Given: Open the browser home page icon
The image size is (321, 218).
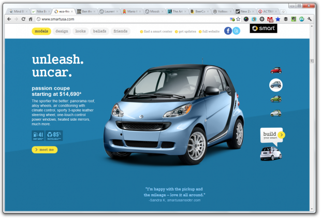Looking at the screenshot, I should pos(31,19).
